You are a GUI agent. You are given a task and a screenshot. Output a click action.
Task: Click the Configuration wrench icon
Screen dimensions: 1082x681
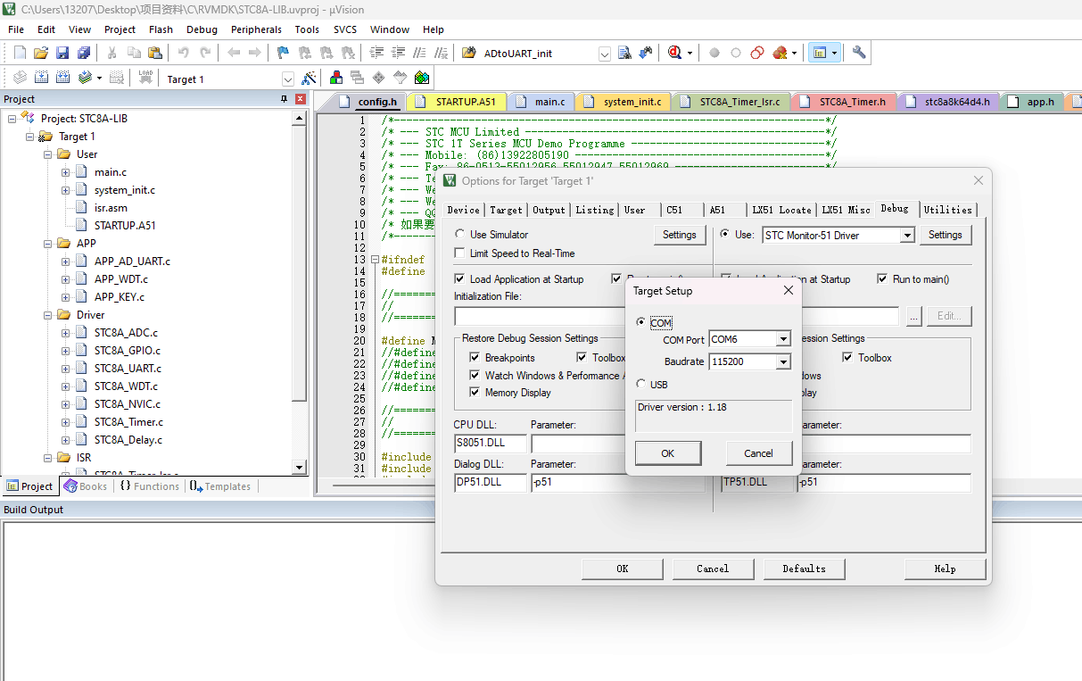[859, 53]
